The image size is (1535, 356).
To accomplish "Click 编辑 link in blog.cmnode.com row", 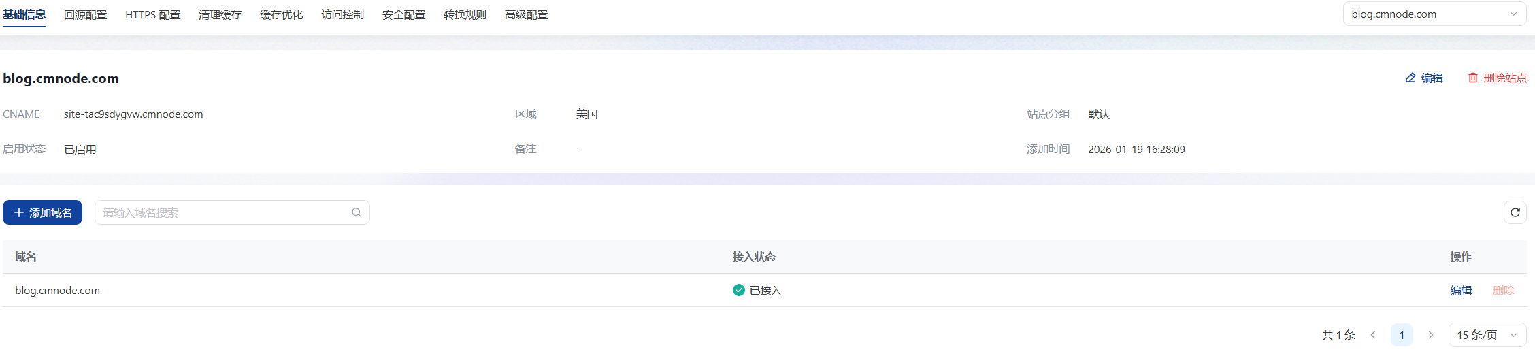I will pyautogui.click(x=1461, y=290).
